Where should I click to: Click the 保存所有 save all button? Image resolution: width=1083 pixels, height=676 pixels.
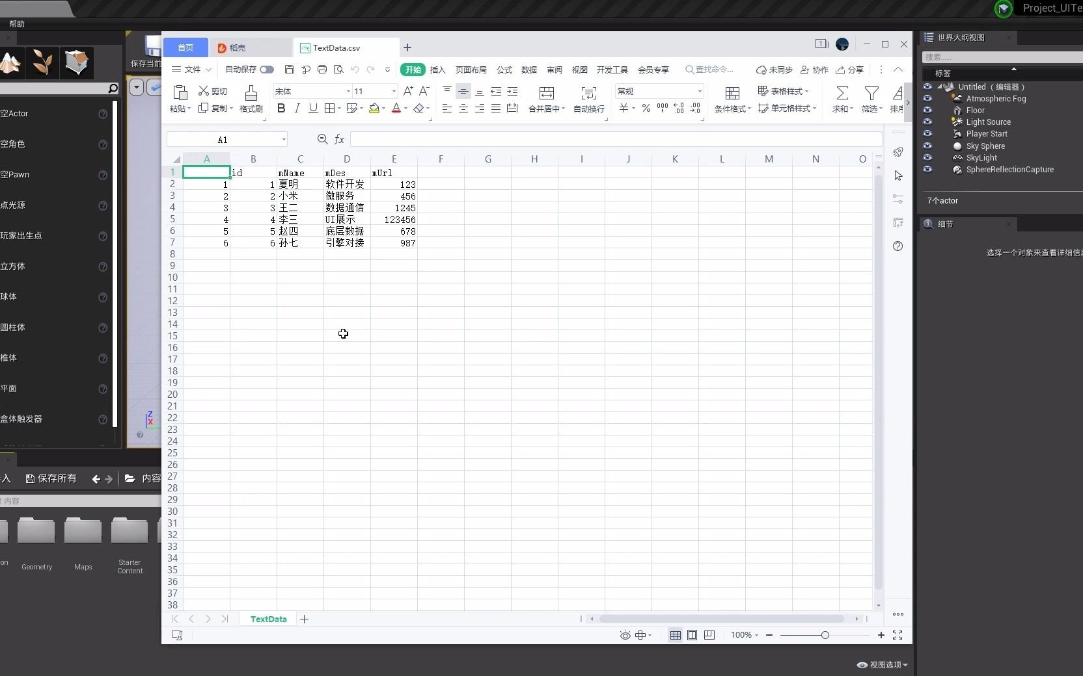pyautogui.click(x=52, y=479)
